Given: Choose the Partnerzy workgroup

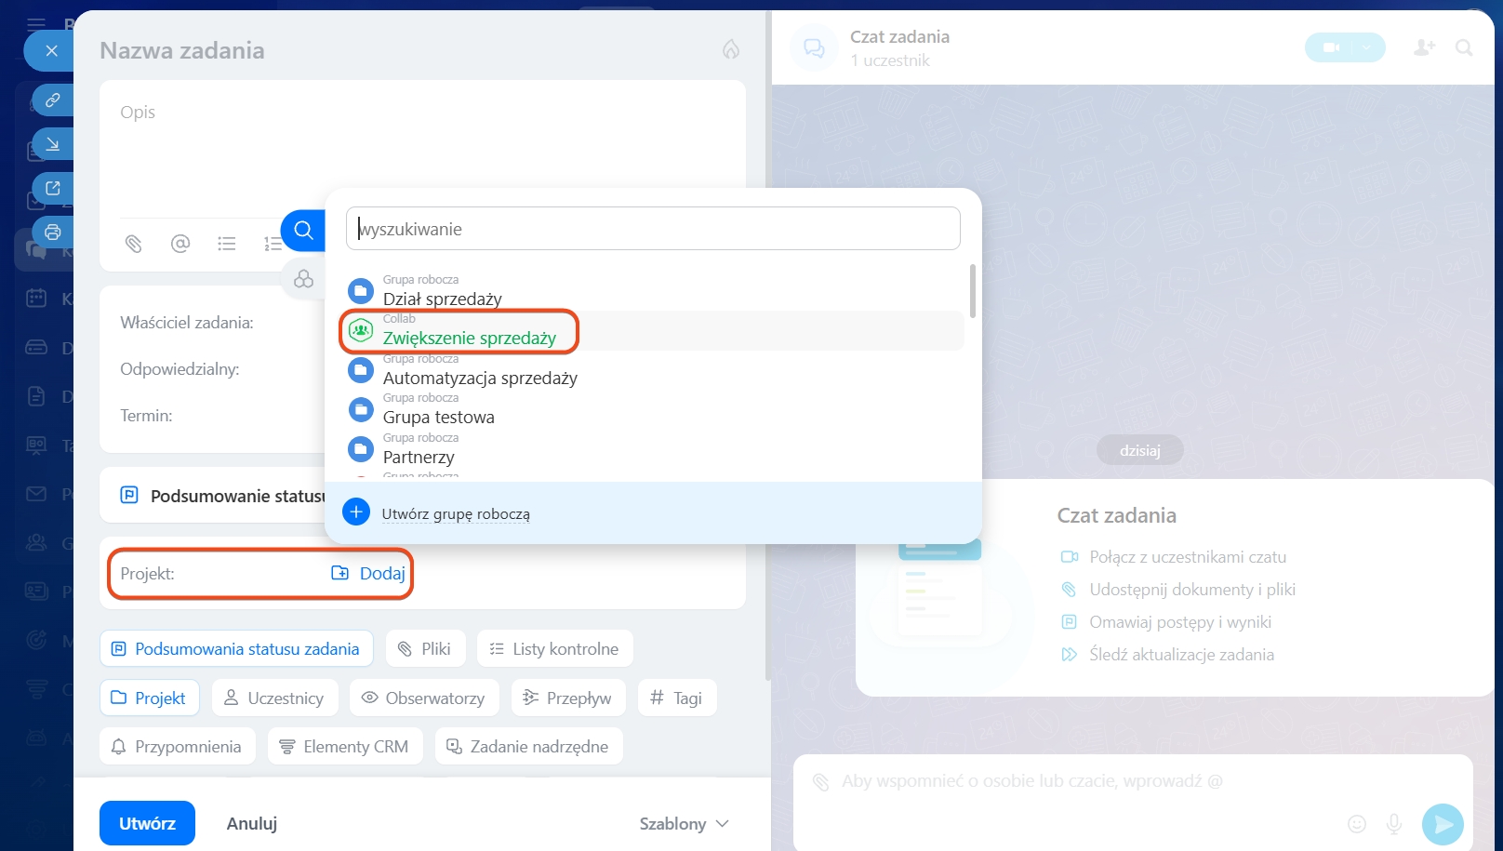Looking at the screenshot, I should tap(655, 449).
